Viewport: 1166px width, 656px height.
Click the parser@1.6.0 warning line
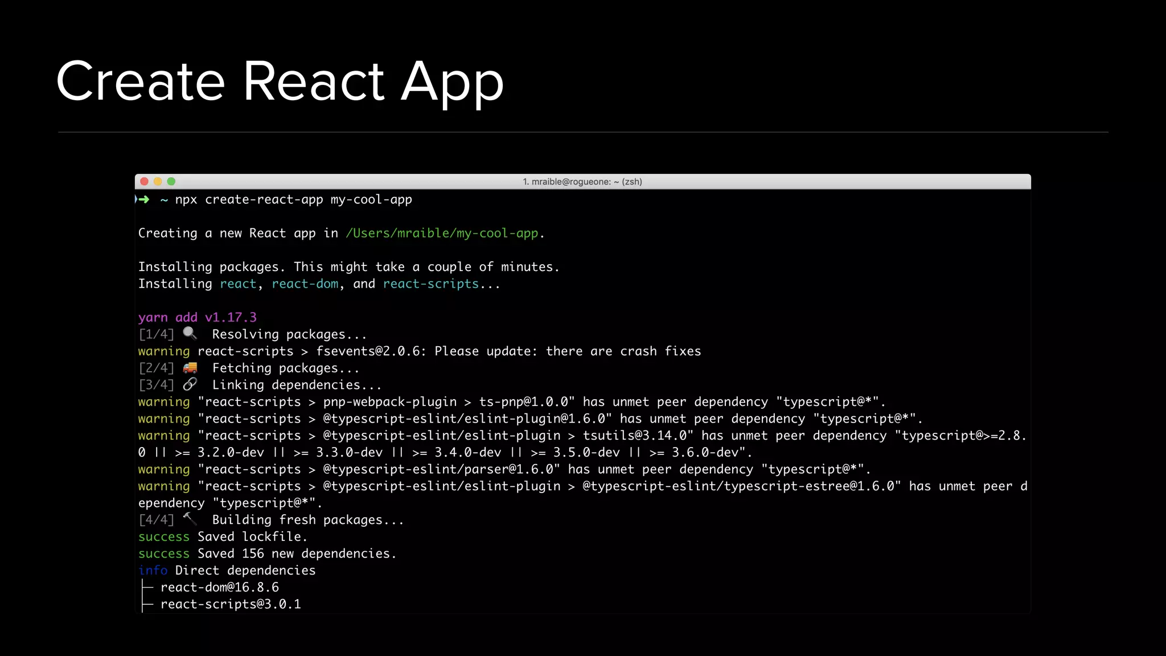point(504,470)
